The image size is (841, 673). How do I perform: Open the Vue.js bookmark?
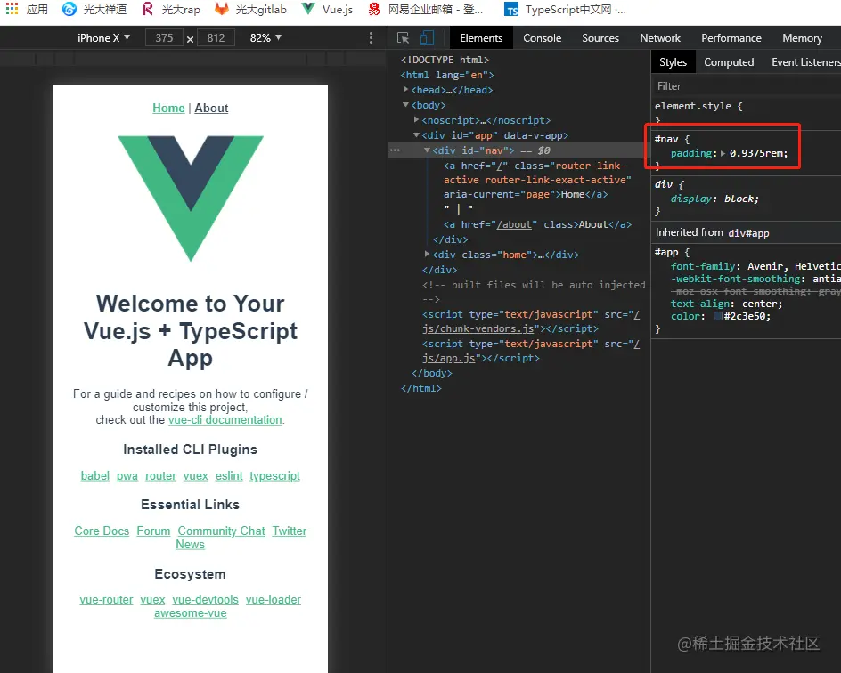click(327, 9)
